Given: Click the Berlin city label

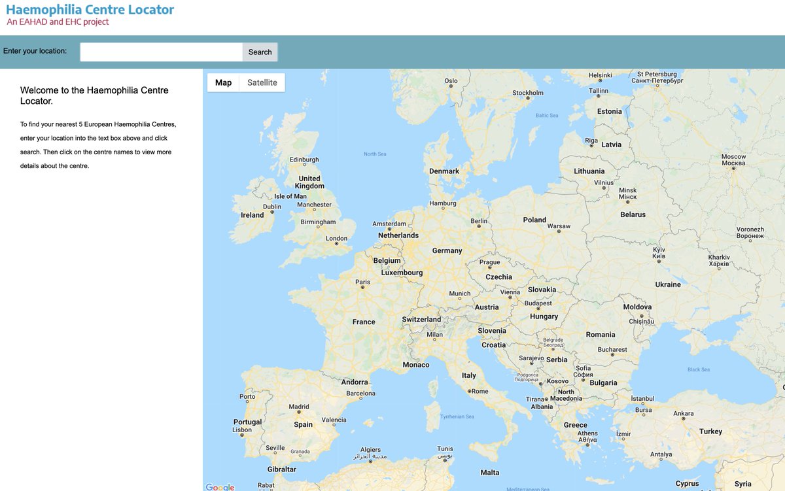Looking at the screenshot, I should coord(479,221).
